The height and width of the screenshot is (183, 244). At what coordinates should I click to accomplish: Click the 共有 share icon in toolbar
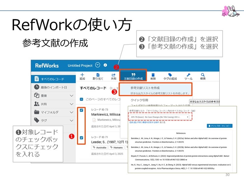pos(114,75)
